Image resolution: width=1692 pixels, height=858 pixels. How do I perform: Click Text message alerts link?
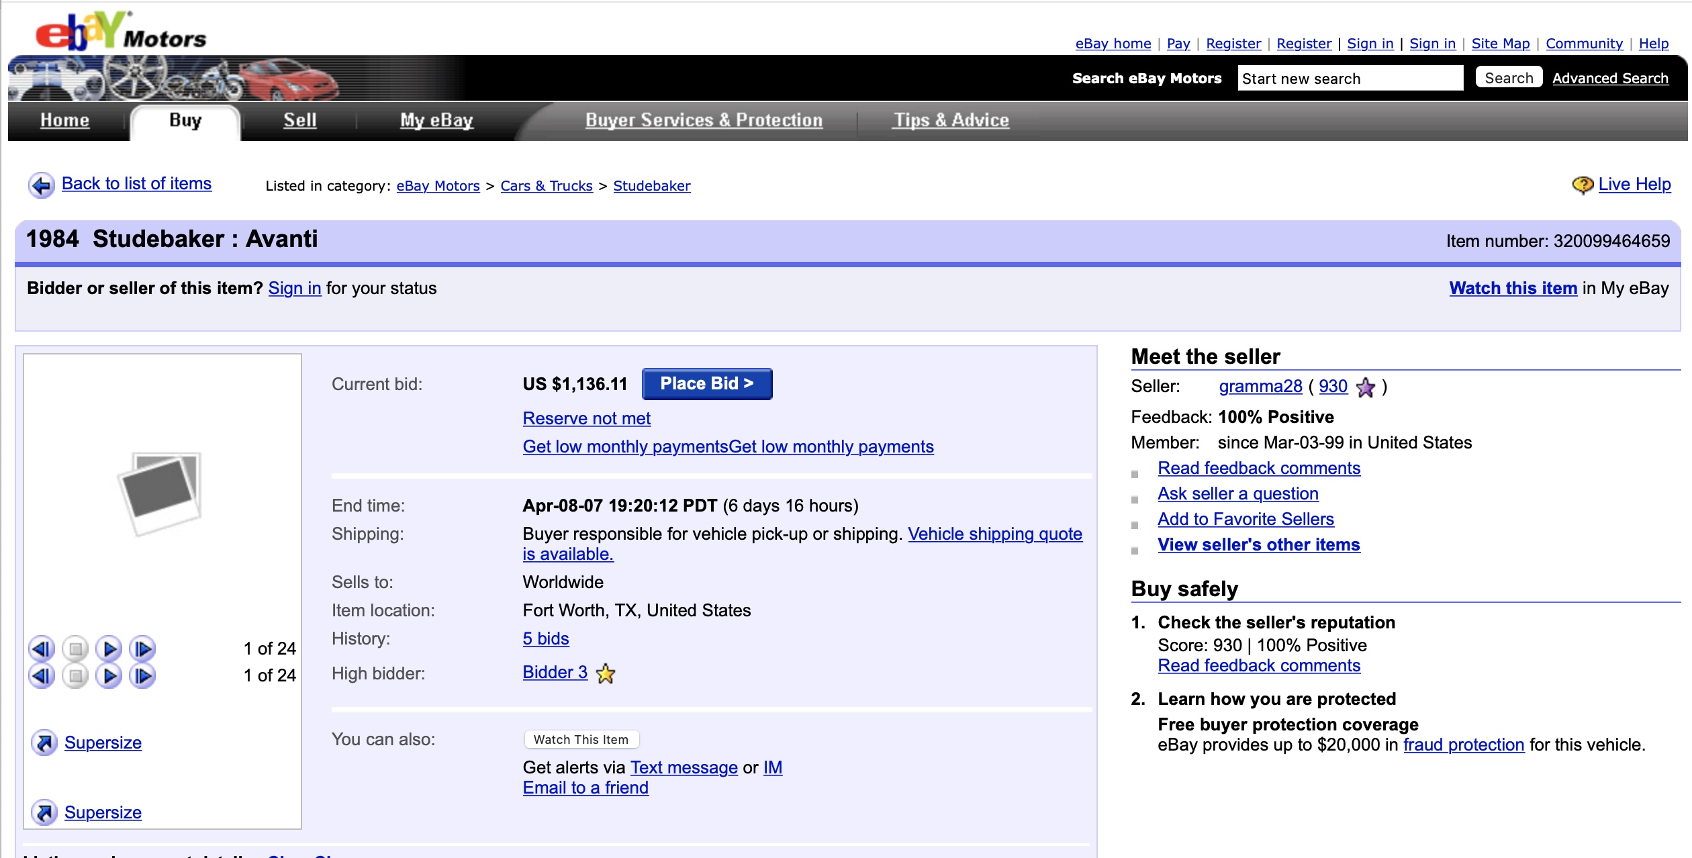point(684,767)
